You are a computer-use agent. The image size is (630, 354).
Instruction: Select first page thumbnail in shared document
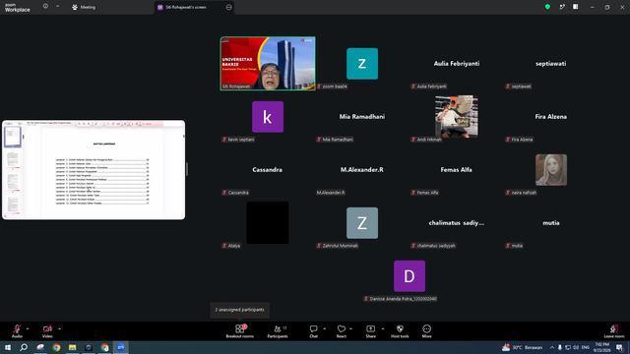click(13, 137)
